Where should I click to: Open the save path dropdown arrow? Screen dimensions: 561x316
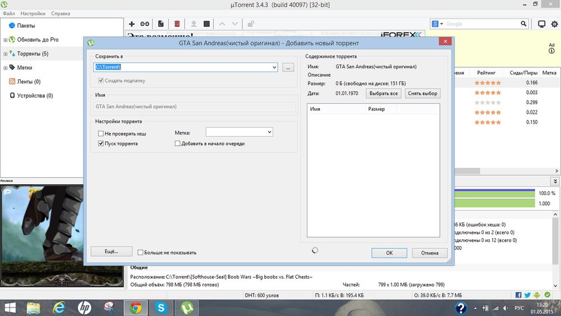click(x=274, y=67)
